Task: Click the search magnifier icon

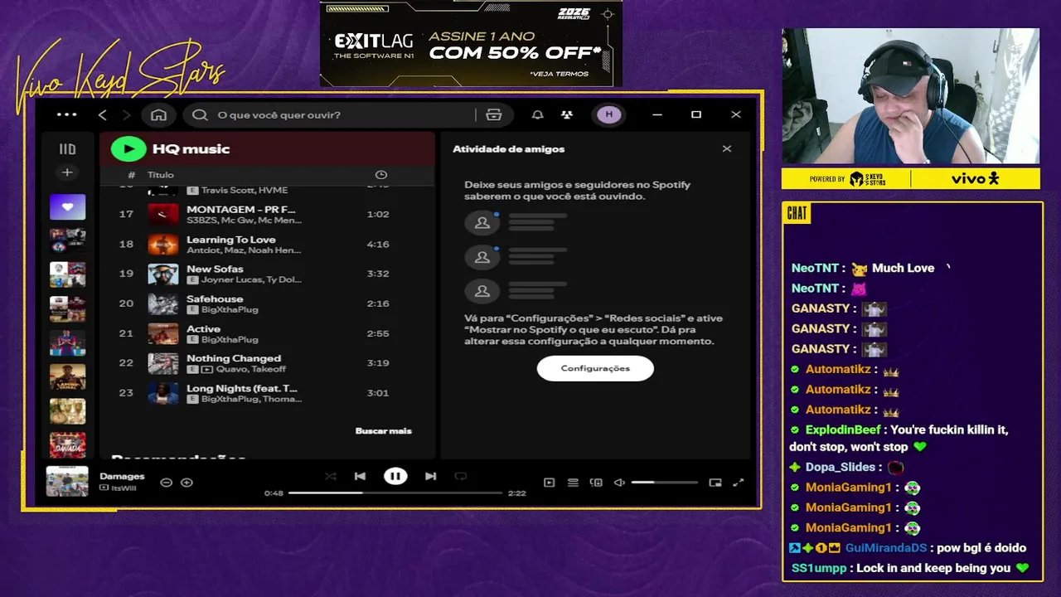Action: click(x=200, y=114)
